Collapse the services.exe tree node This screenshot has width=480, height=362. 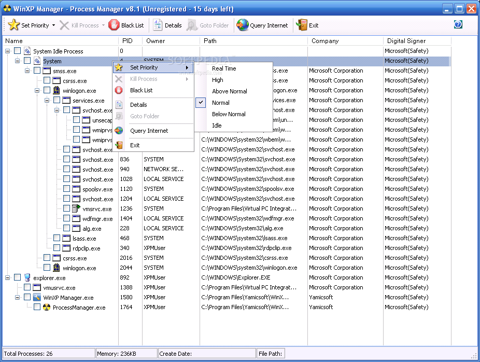point(47,101)
